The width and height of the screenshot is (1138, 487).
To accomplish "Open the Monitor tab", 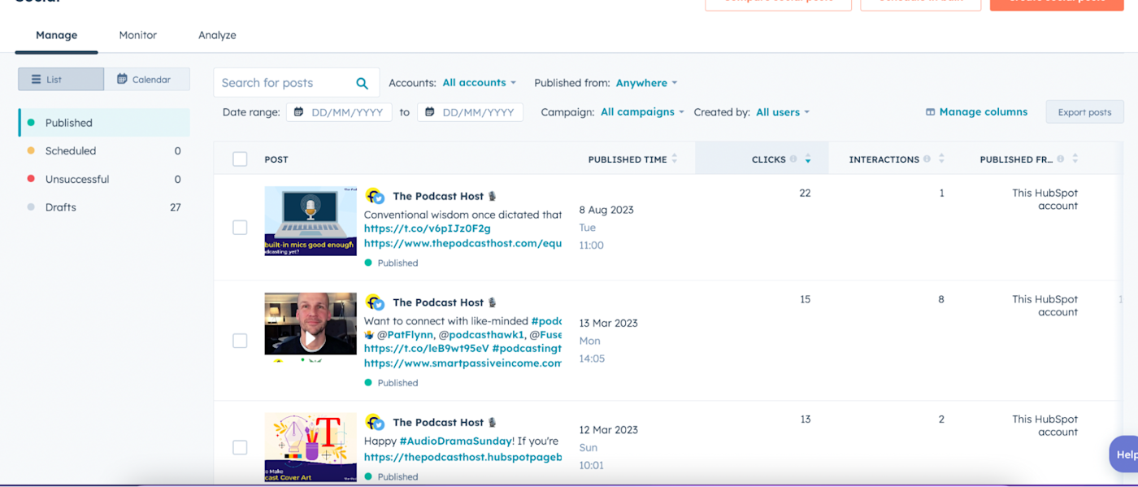I will point(138,35).
